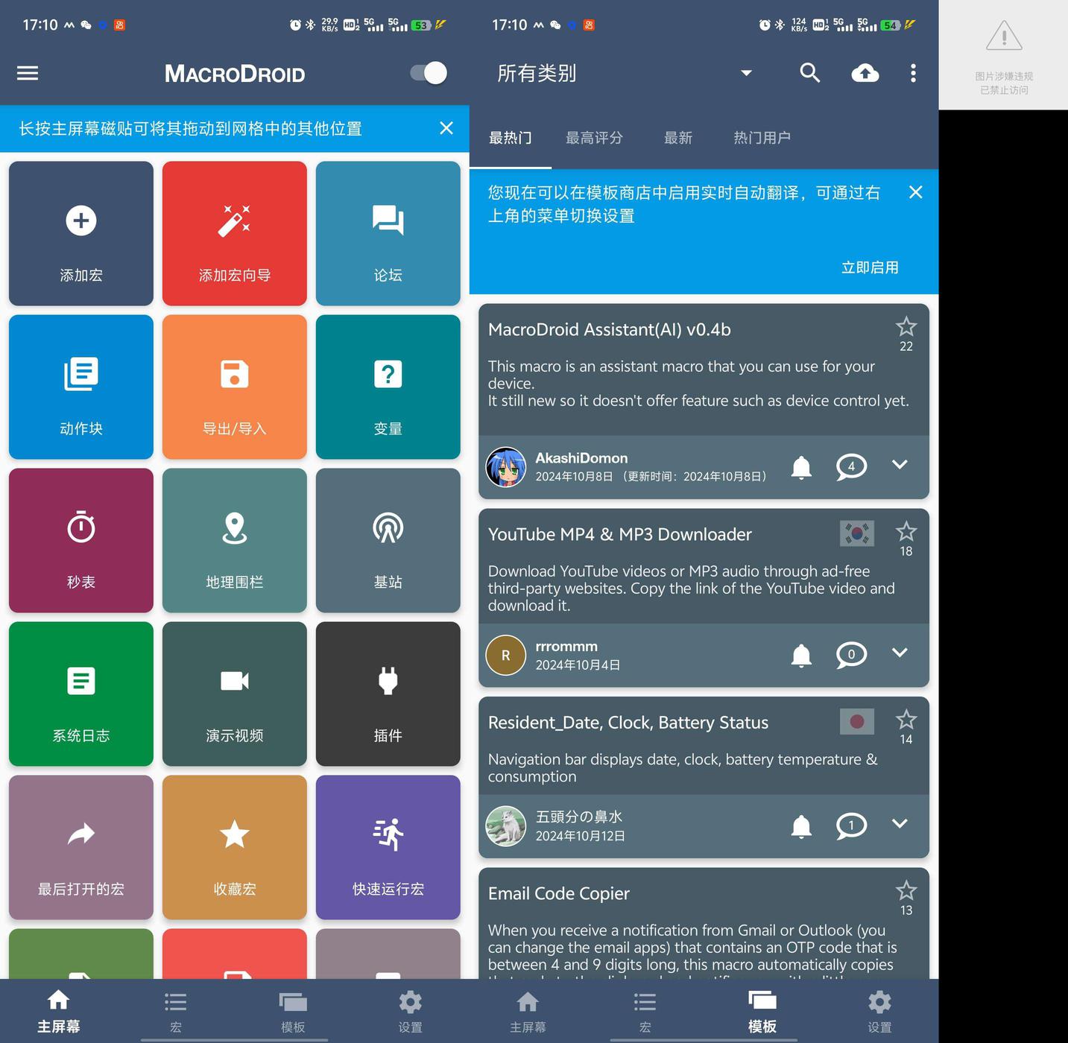Screen dimensions: 1068x1043
Task: Open the 所有类别 category dropdown
Action: click(625, 73)
